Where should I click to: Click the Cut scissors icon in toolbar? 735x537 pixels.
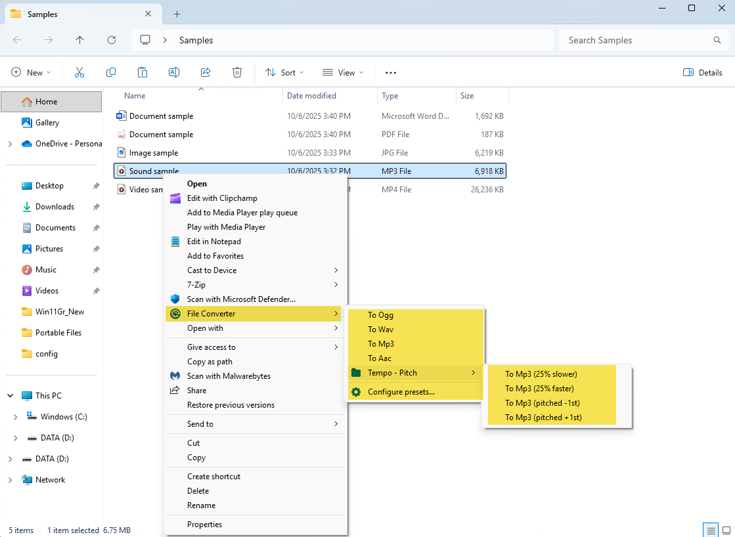79,72
